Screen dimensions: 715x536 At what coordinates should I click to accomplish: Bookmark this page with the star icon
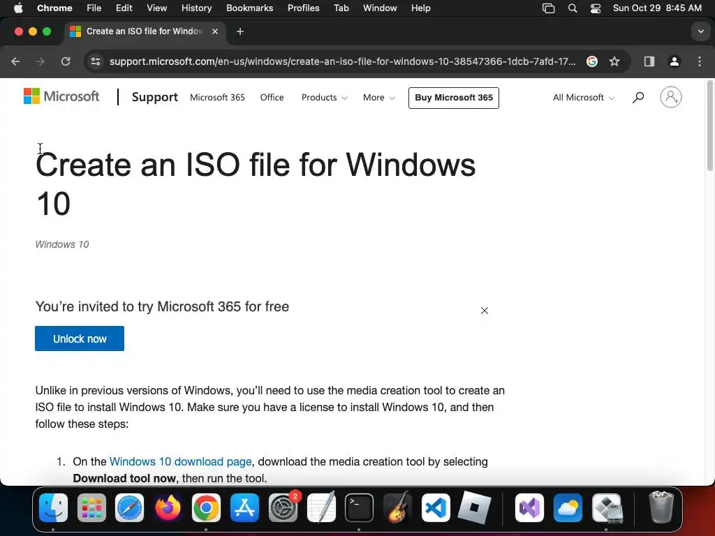pos(614,61)
